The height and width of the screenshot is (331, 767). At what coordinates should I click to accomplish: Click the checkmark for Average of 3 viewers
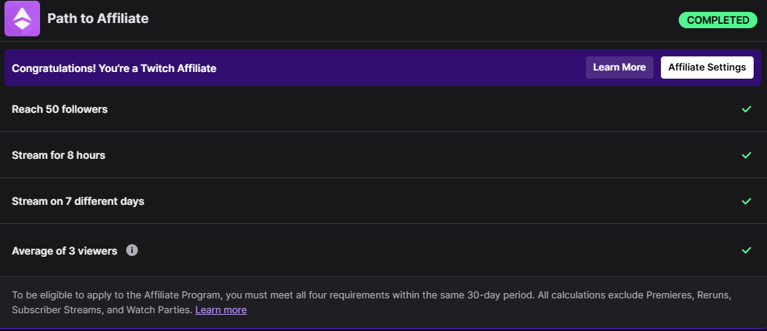point(746,250)
